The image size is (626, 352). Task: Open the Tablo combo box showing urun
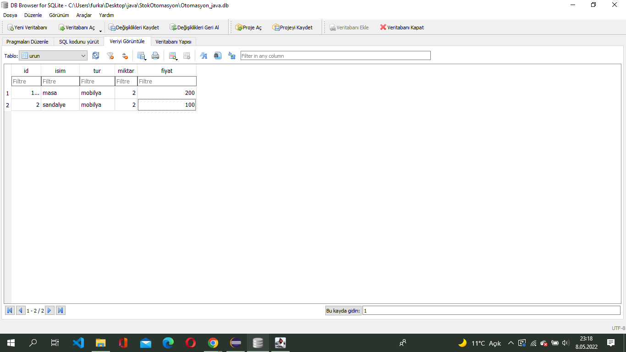click(x=53, y=55)
